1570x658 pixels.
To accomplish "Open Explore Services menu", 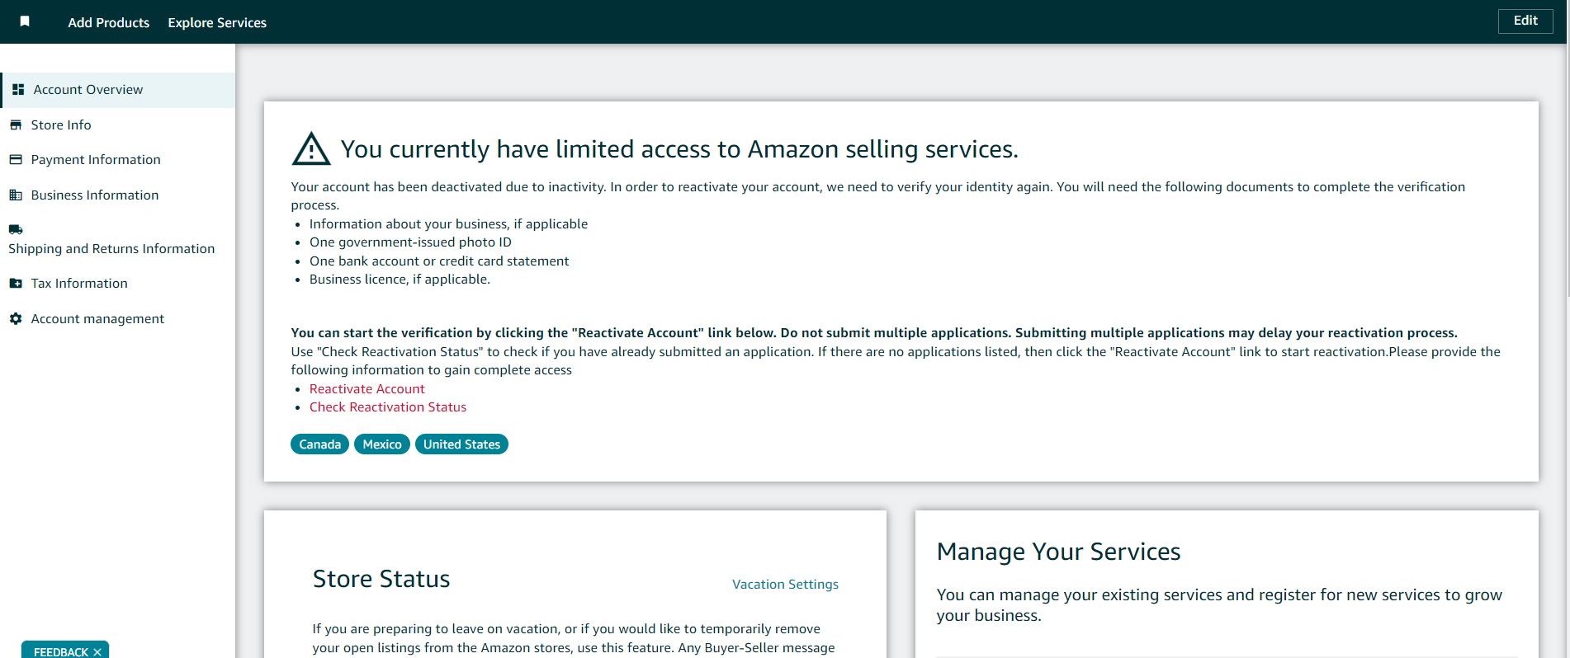I will click(217, 22).
